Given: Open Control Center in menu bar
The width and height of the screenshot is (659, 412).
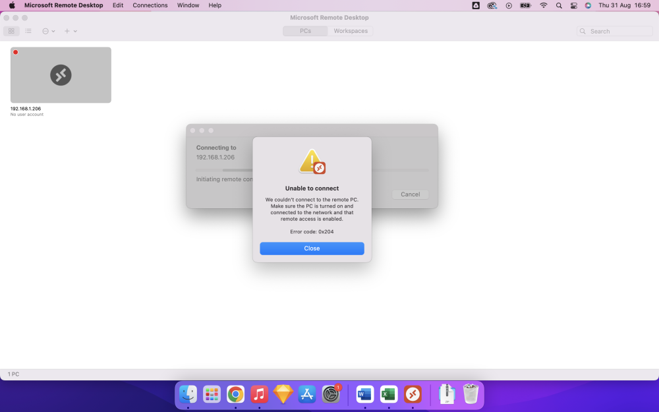Looking at the screenshot, I should 574,5.
